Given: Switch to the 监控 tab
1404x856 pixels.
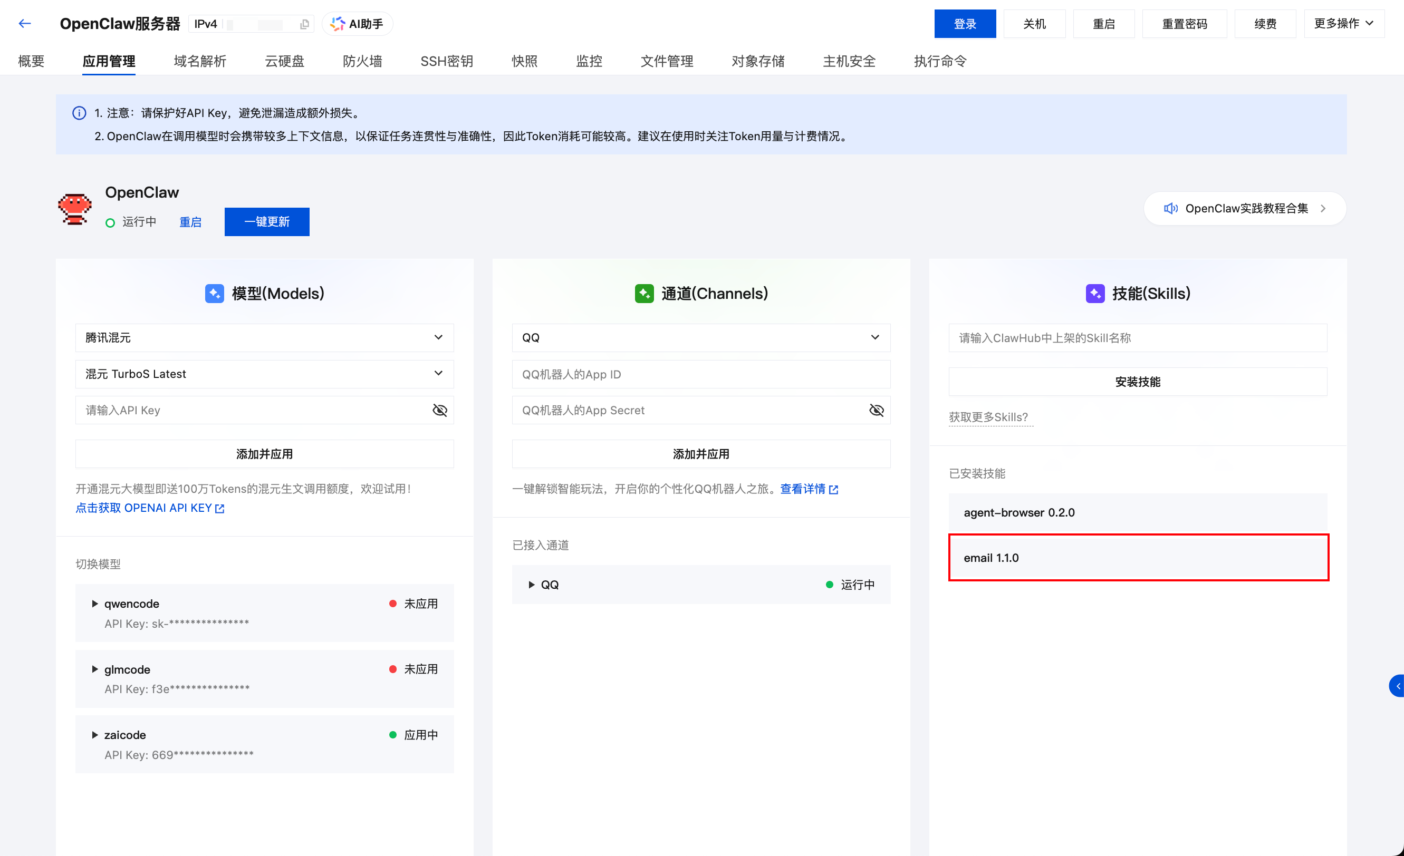Looking at the screenshot, I should point(589,61).
